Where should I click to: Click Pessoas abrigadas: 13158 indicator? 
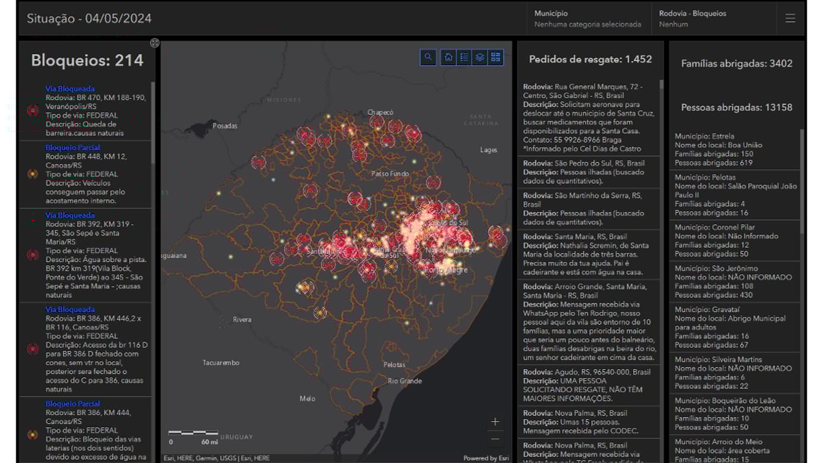737,107
